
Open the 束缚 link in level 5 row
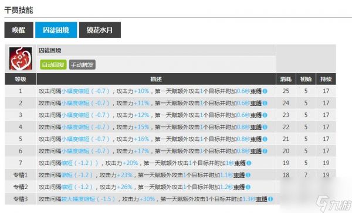tap(256, 139)
